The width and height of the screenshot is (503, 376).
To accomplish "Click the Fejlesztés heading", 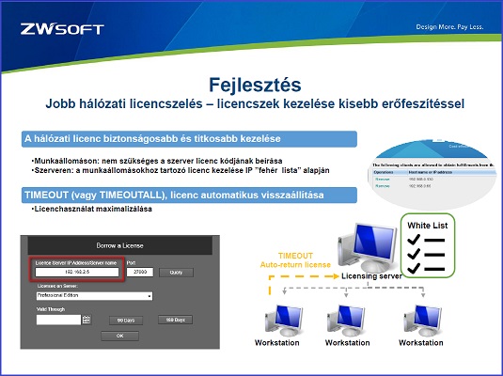I will click(x=255, y=85).
